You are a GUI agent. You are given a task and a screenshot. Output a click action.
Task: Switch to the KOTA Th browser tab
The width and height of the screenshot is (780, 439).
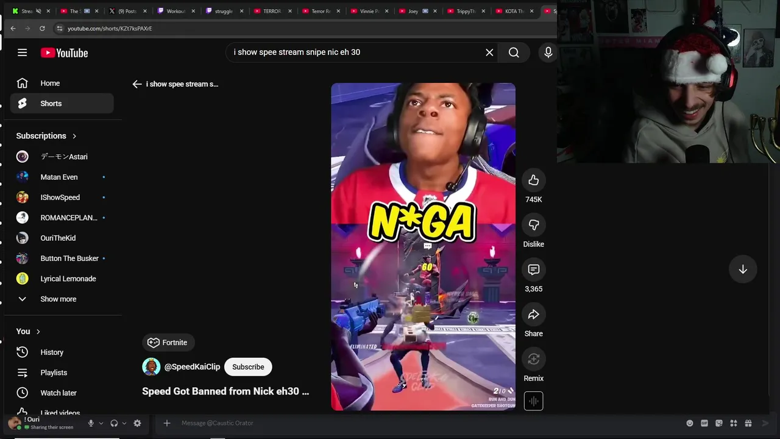tap(514, 11)
